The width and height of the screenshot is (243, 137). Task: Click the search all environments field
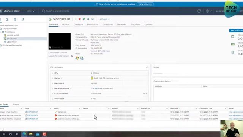click(57, 11)
